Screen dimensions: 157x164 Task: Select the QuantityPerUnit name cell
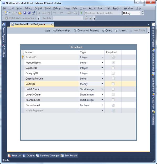click(x=52, y=78)
